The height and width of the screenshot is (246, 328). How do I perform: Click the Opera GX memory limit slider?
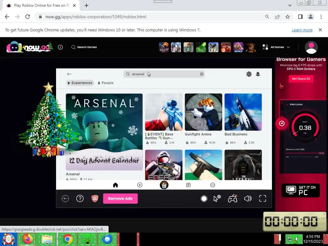pos(305,153)
